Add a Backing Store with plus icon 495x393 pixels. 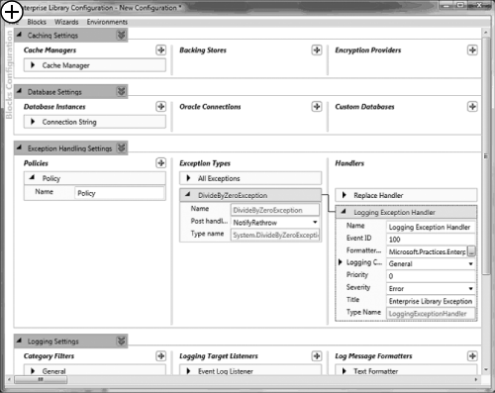click(x=317, y=50)
